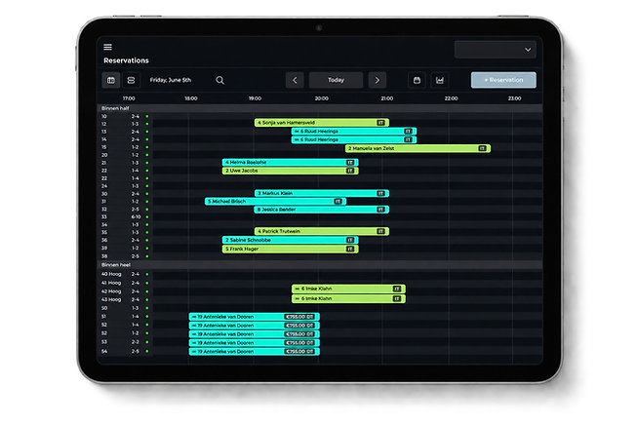The height and width of the screenshot is (425, 638).
Task: Select table row 20
Action: click(x=320, y=155)
